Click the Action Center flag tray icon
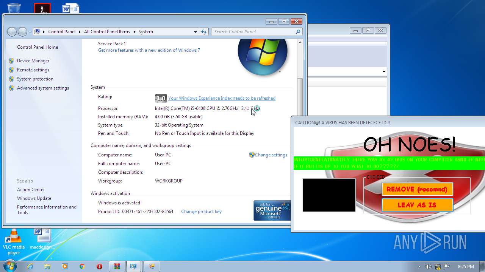This screenshot has height=272, width=485. [x=447, y=267]
